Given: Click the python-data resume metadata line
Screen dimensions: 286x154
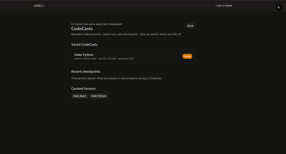Looking at the screenshot, I should [x=104, y=59].
